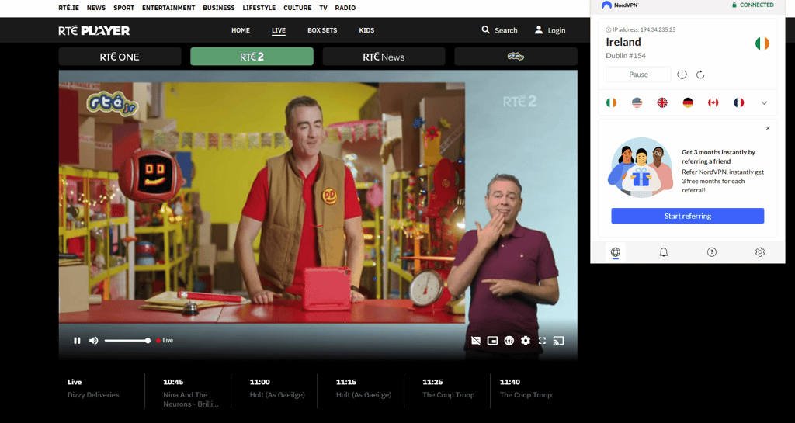
Task: Click the Search magnifier icon
Action: pyautogui.click(x=486, y=30)
